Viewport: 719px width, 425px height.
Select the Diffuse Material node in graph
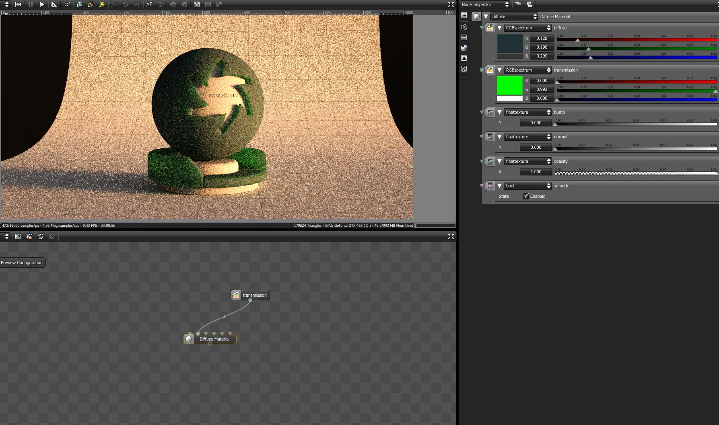[x=210, y=339]
